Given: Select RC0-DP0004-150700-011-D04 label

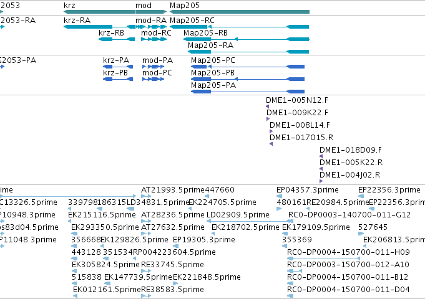Looking at the screenshot, I should point(348,289).
